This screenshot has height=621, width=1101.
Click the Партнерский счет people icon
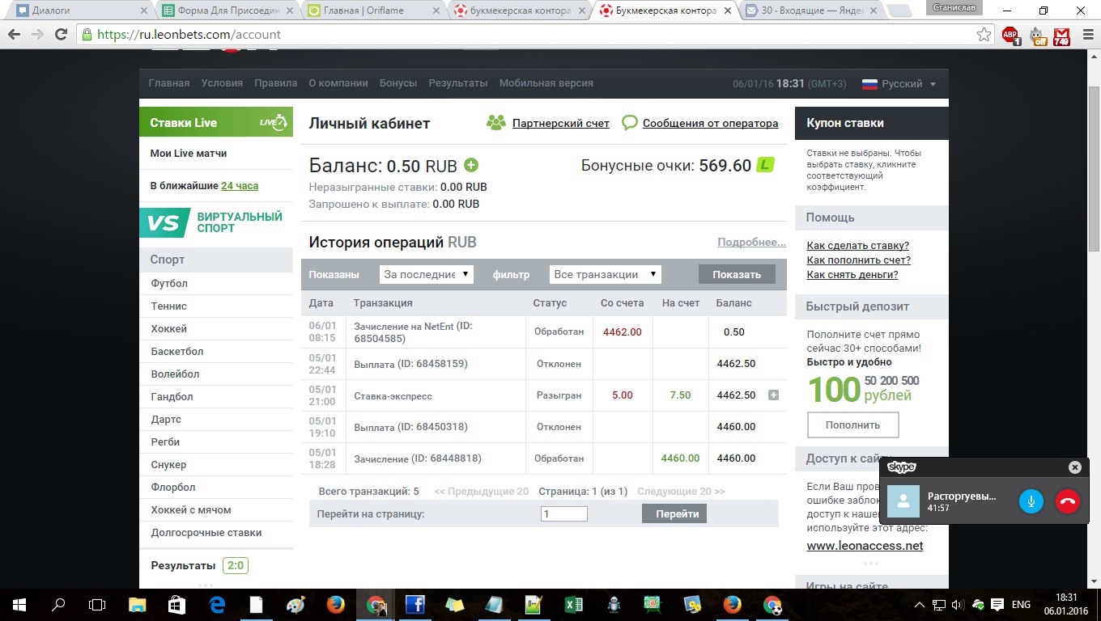coord(495,123)
